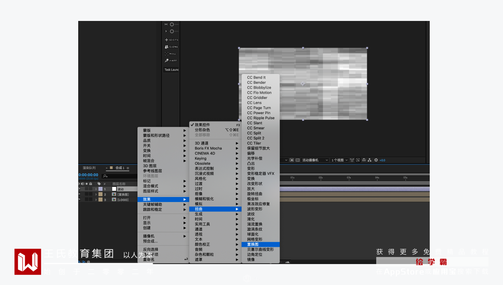Choose 反向选择 in context menu

[x=163, y=249]
